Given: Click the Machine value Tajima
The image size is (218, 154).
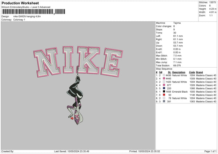Looking at the screenshot, I should tap(178, 23).
